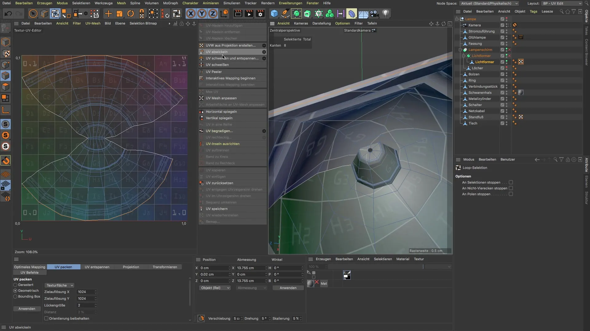Click the Anwenden button under UV packen
The image size is (590, 331).
pyautogui.click(x=27, y=309)
